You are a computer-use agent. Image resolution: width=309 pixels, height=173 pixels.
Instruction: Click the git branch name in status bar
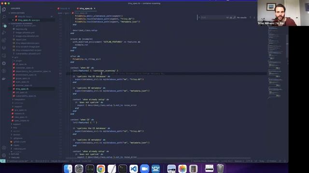pyautogui.click(x=18, y=161)
